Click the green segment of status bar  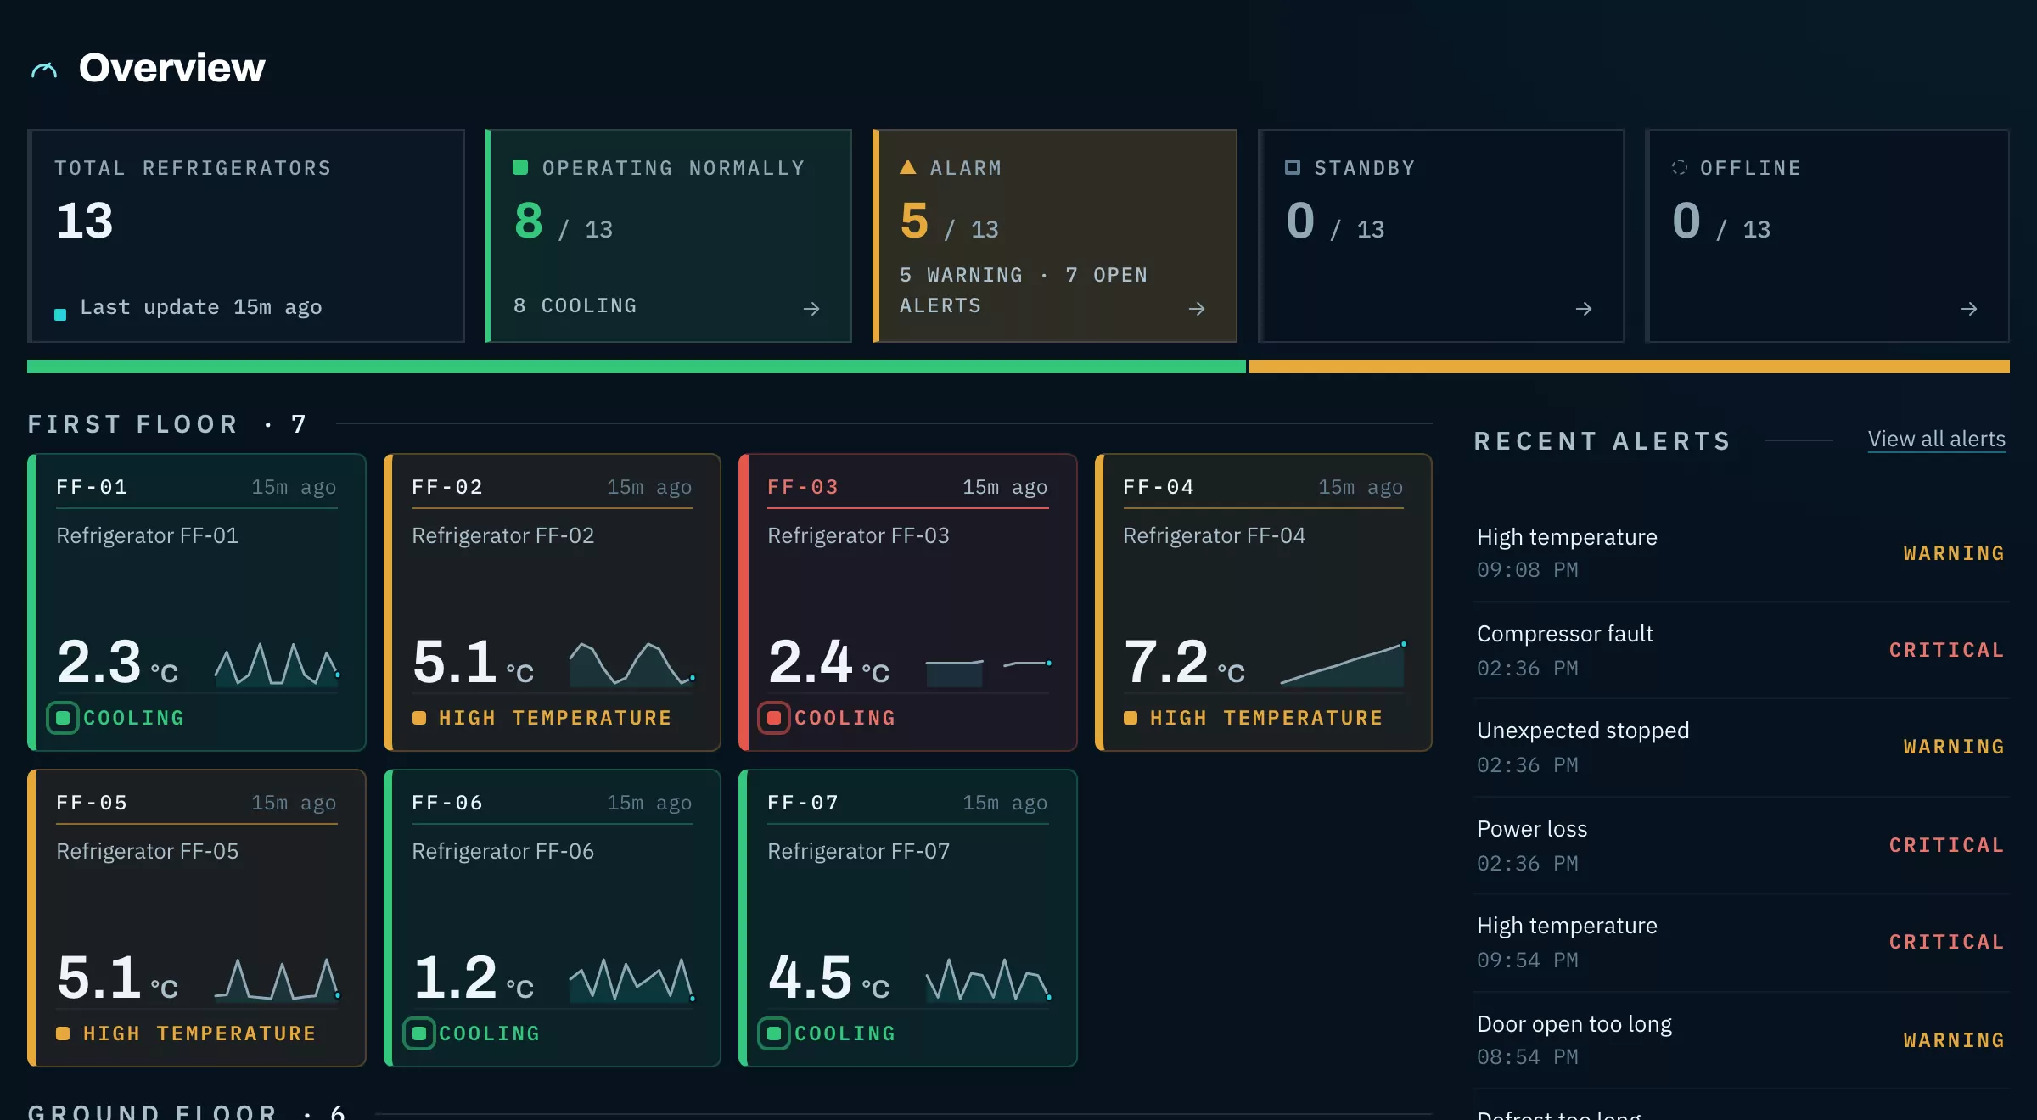click(637, 367)
